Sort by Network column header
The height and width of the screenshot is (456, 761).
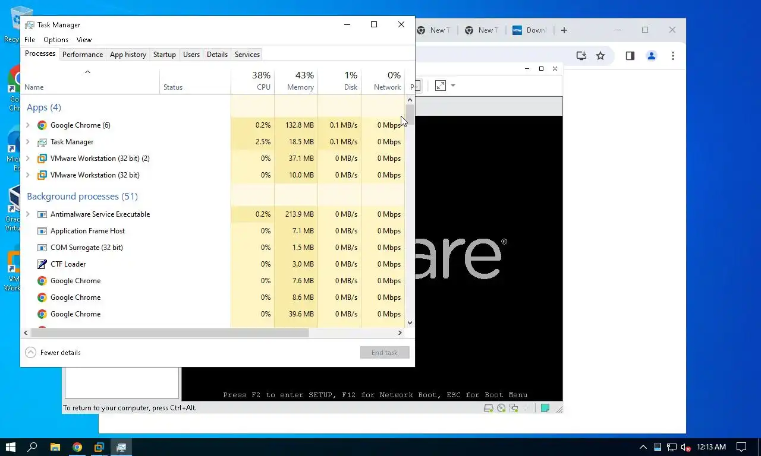coord(383,81)
